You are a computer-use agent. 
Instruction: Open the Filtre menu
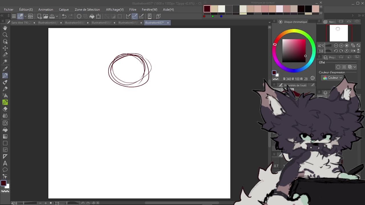pyautogui.click(x=133, y=9)
